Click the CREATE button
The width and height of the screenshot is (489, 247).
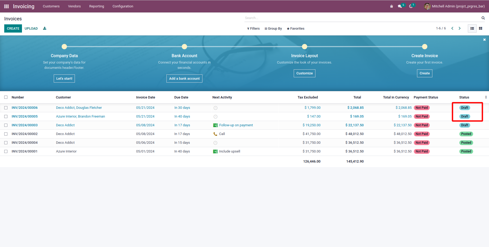13,28
